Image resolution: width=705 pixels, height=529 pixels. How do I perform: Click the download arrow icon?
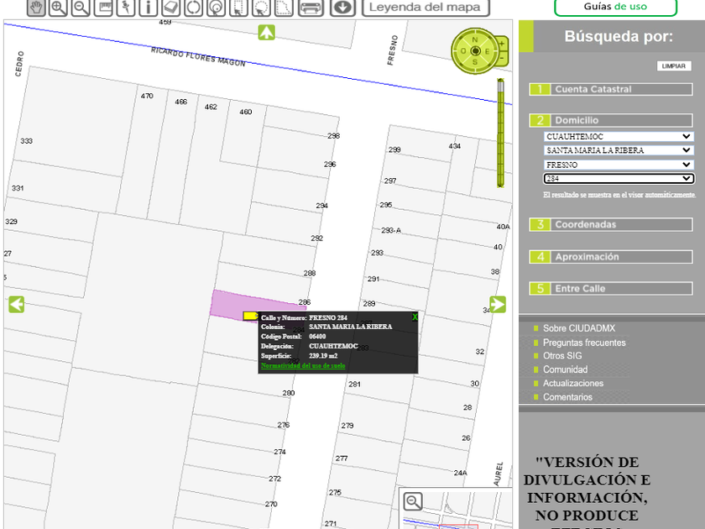tap(342, 8)
